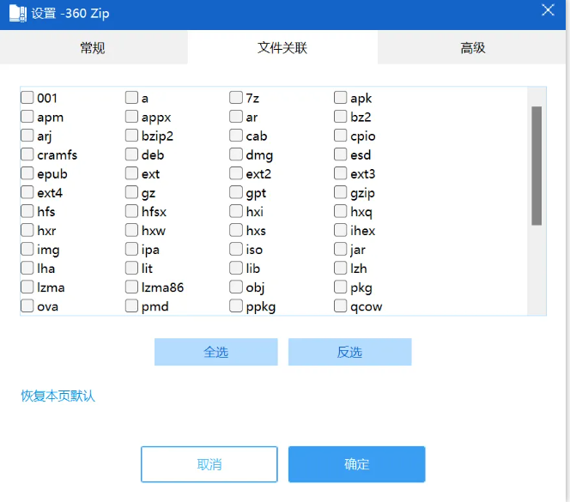Enable the deb checkbox
Viewport: 570px width, 502px height.
pos(131,154)
